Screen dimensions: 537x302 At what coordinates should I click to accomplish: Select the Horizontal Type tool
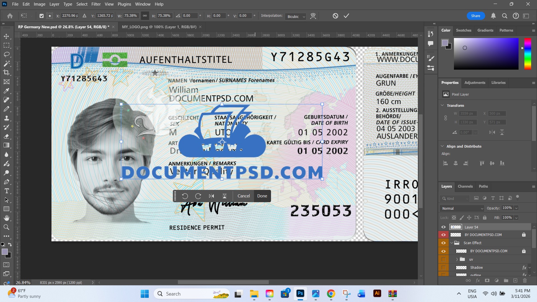pos(6,191)
